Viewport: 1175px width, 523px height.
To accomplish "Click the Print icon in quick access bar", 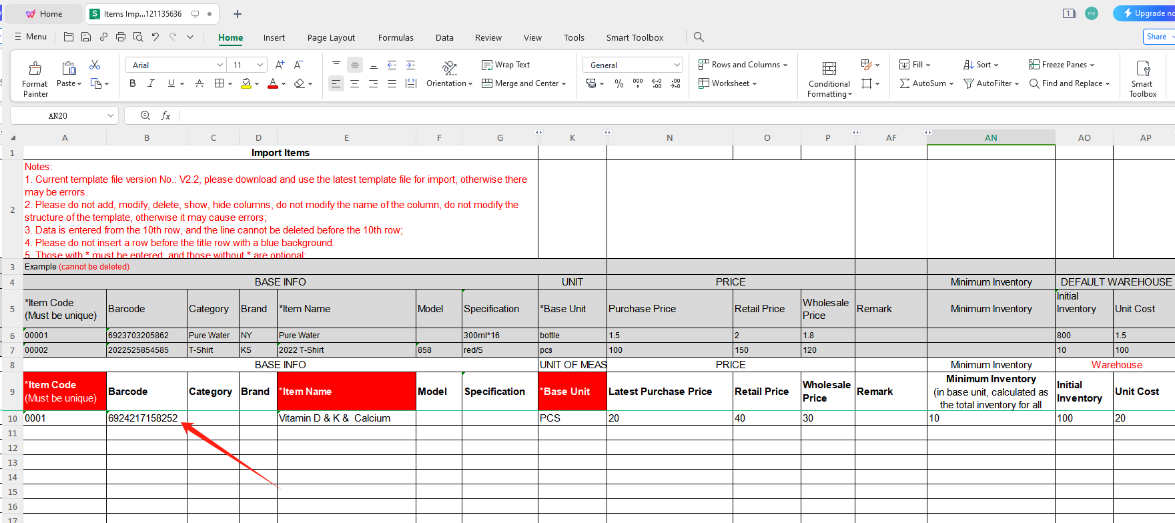I will 120,37.
